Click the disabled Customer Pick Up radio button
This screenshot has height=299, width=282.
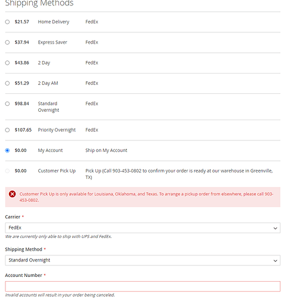(x=7, y=171)
